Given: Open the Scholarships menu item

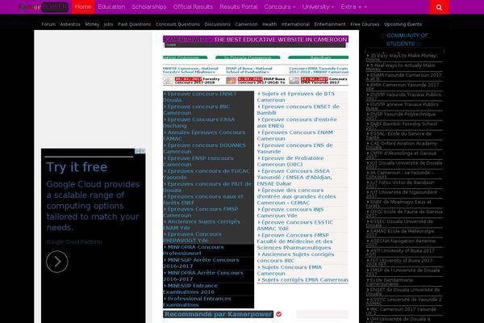Looking at the screenshot, I should (149, 6).
